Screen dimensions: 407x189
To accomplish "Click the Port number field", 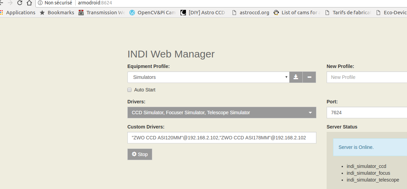I will (366, 113).
